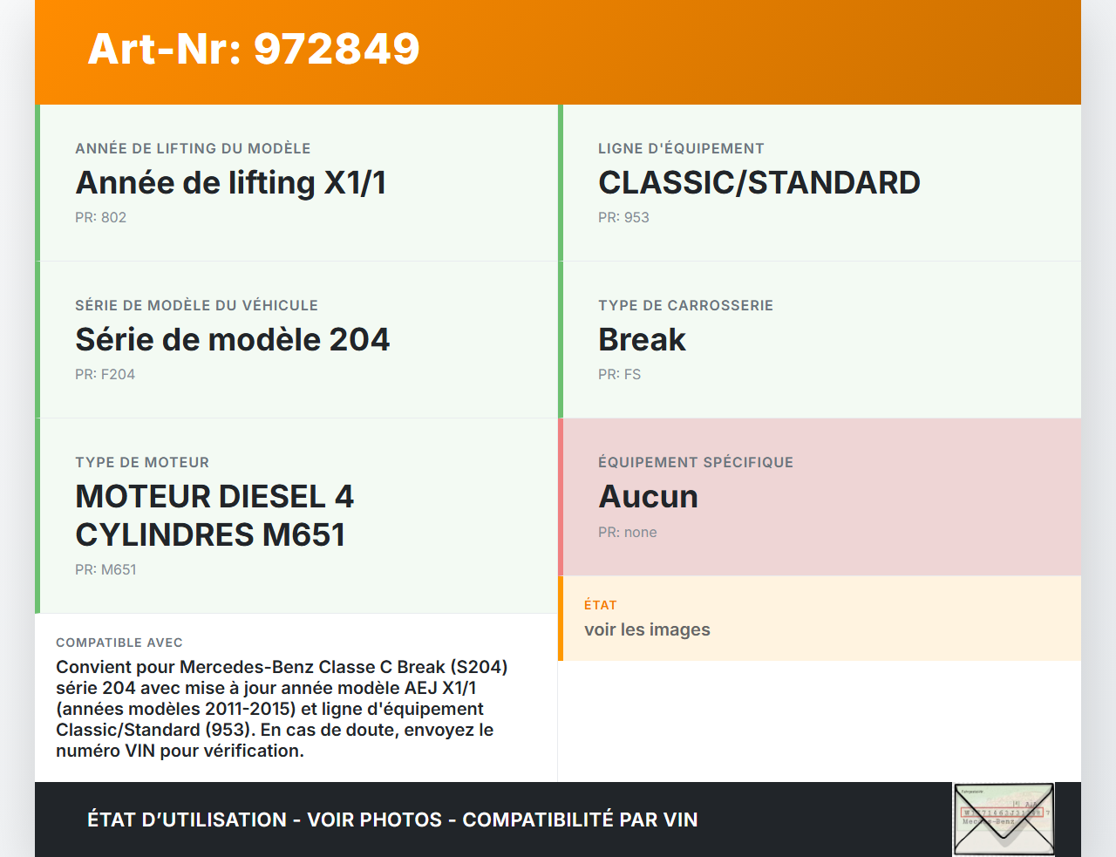Select the 'Année de lifting X1/1' value
This screenshot has height=857, width=1116.
coord(231,183)
